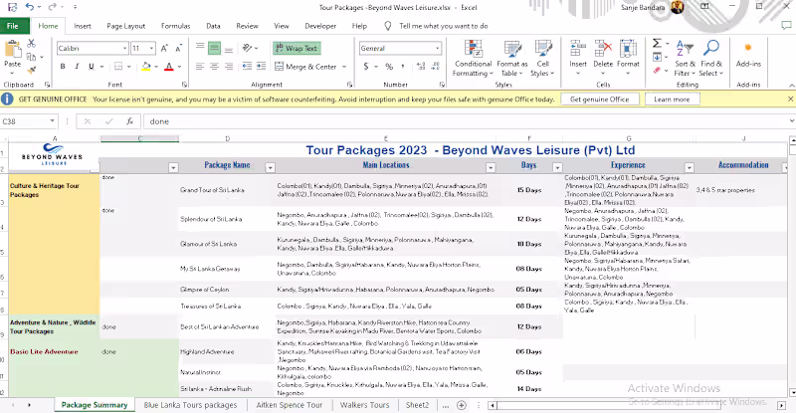Screen dimensions: 796x413
Task: Toggle Wrap Text
Action: tap(297, 48)
